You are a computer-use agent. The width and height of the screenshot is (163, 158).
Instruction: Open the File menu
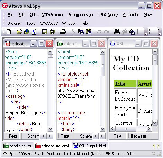tap(10, 15)
